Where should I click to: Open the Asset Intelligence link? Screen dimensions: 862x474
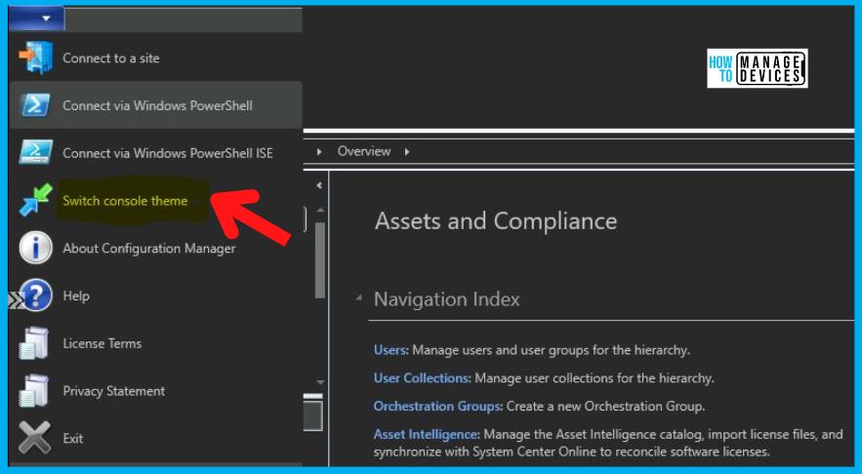tap(427, 434)
